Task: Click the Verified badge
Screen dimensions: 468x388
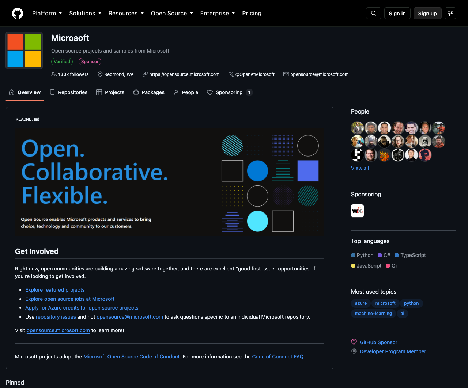Action: click(x=62, y=62)
